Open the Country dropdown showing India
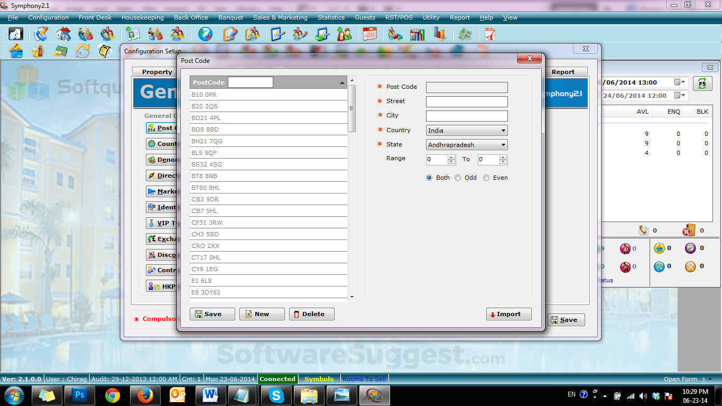 coord(467,131)
